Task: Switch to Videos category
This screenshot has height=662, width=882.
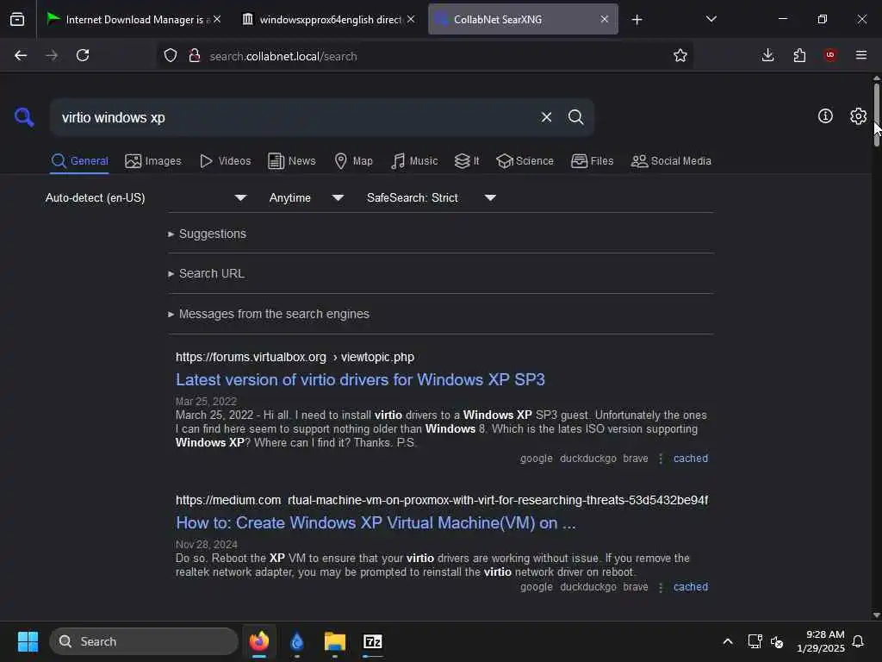Action: 225,161
